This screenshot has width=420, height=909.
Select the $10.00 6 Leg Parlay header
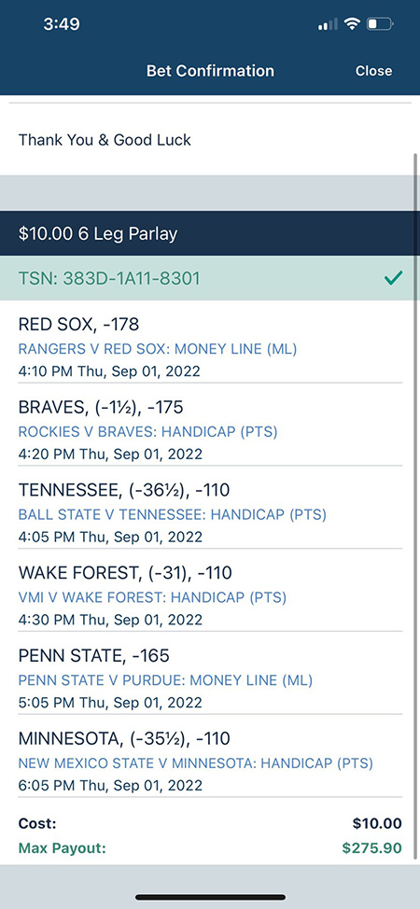pos(210,233)
